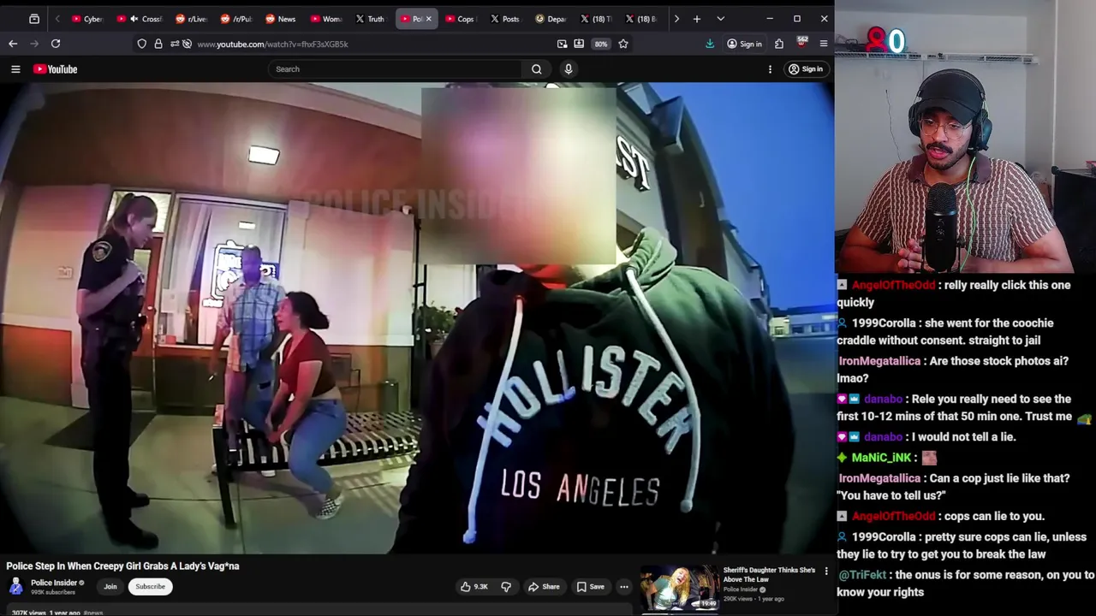Switch to the r/Live Reddit tab
The height and width of the screenshot is (616, 1096).
[x=192, y=19]
